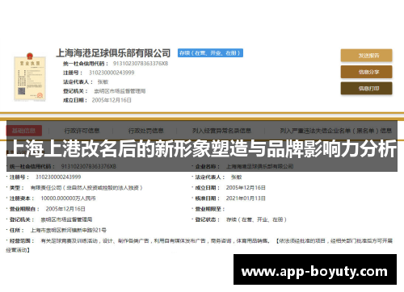This screenshot has height=292, width=404.
Task: Switch to the 行政许可信息 tab
Action: click(82, 131)
